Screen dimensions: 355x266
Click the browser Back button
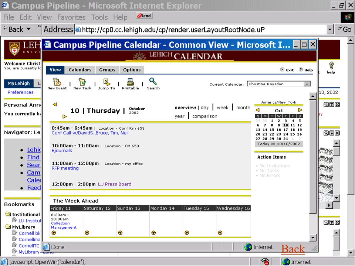[x=13, y=29]
